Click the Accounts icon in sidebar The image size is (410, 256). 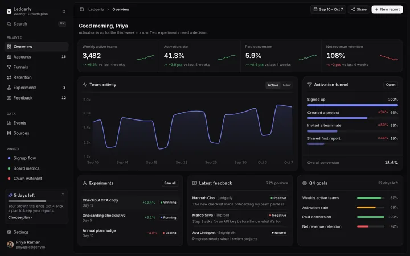9,57
